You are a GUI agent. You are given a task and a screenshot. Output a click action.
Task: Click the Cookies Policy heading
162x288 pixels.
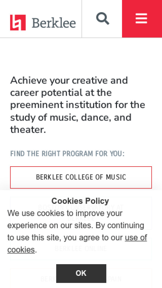click(x=80, y=201)
